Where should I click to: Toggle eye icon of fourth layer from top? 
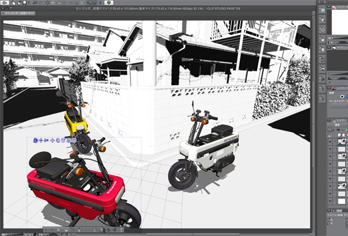[330, 164]
